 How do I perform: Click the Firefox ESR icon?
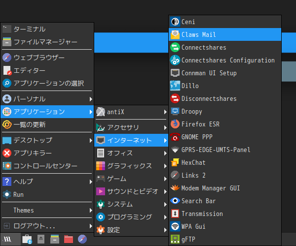(x=175, y=124)
